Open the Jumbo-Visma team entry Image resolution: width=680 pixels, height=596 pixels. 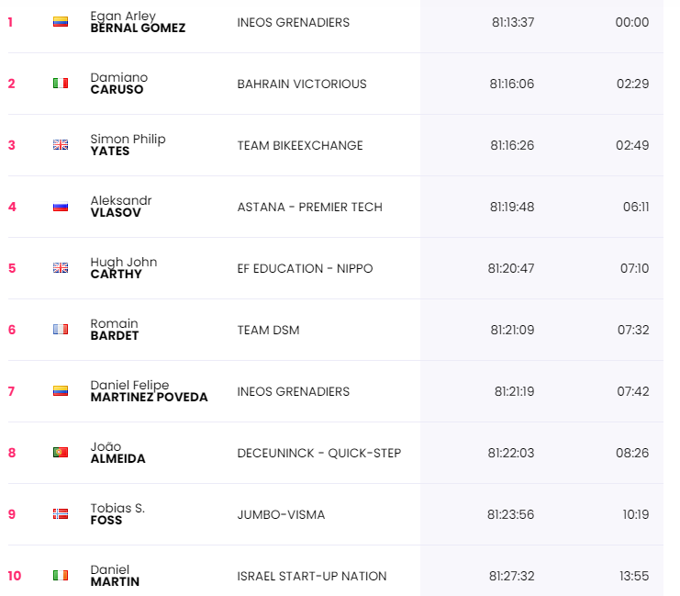click(281, 514)
